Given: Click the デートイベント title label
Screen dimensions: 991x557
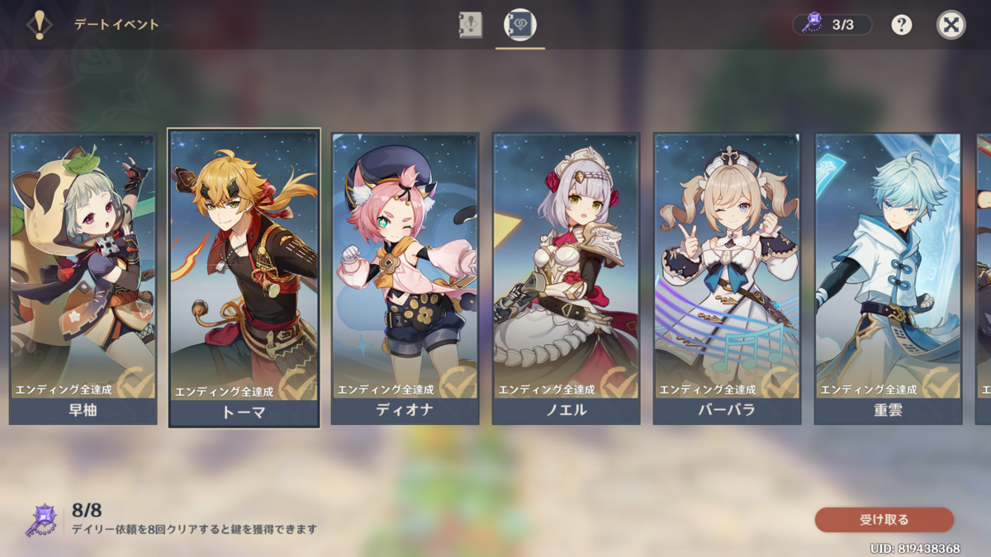Looking at the screenshot, I should point(116,25).
